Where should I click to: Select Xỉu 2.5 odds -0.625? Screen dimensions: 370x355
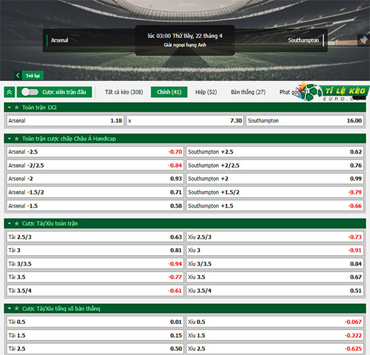pyautogui.click(x=275, y=349)
